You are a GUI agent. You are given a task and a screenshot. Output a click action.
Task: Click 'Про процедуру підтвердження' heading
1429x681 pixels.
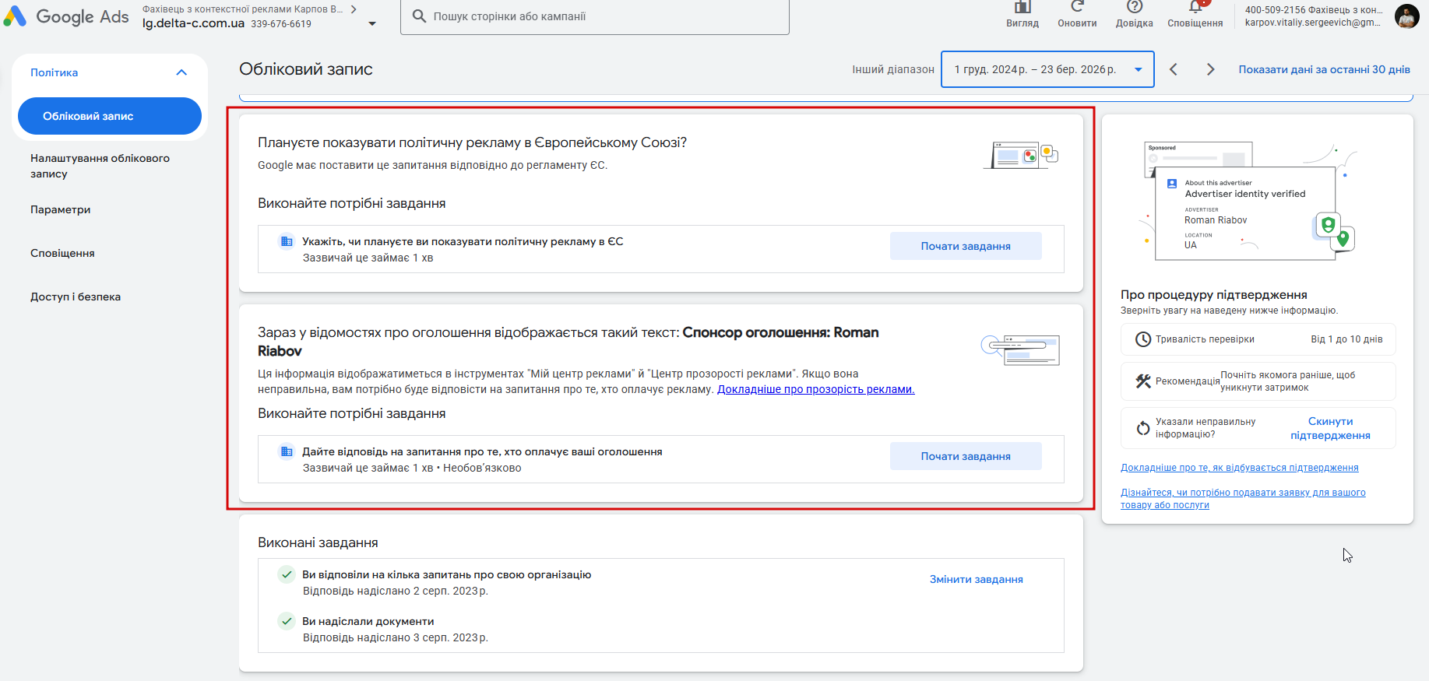pos(1213,294)
